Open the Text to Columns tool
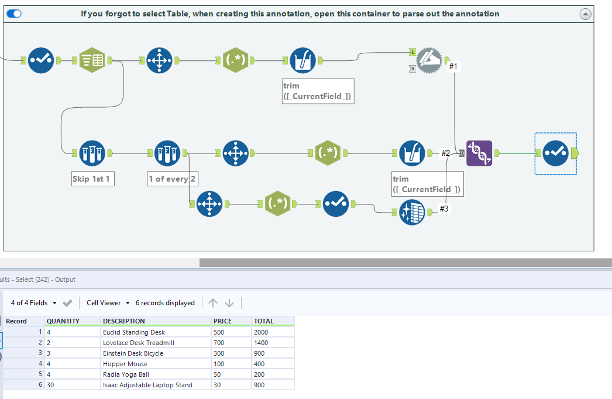This screenshot has height=399, width=612. click(91, 60)
